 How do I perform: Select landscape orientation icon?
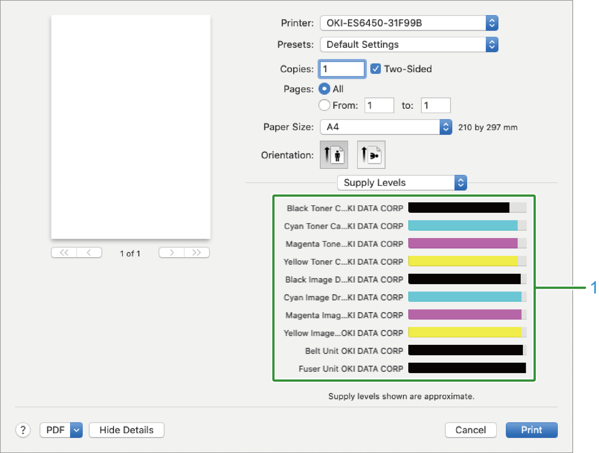tap(371, 155)
